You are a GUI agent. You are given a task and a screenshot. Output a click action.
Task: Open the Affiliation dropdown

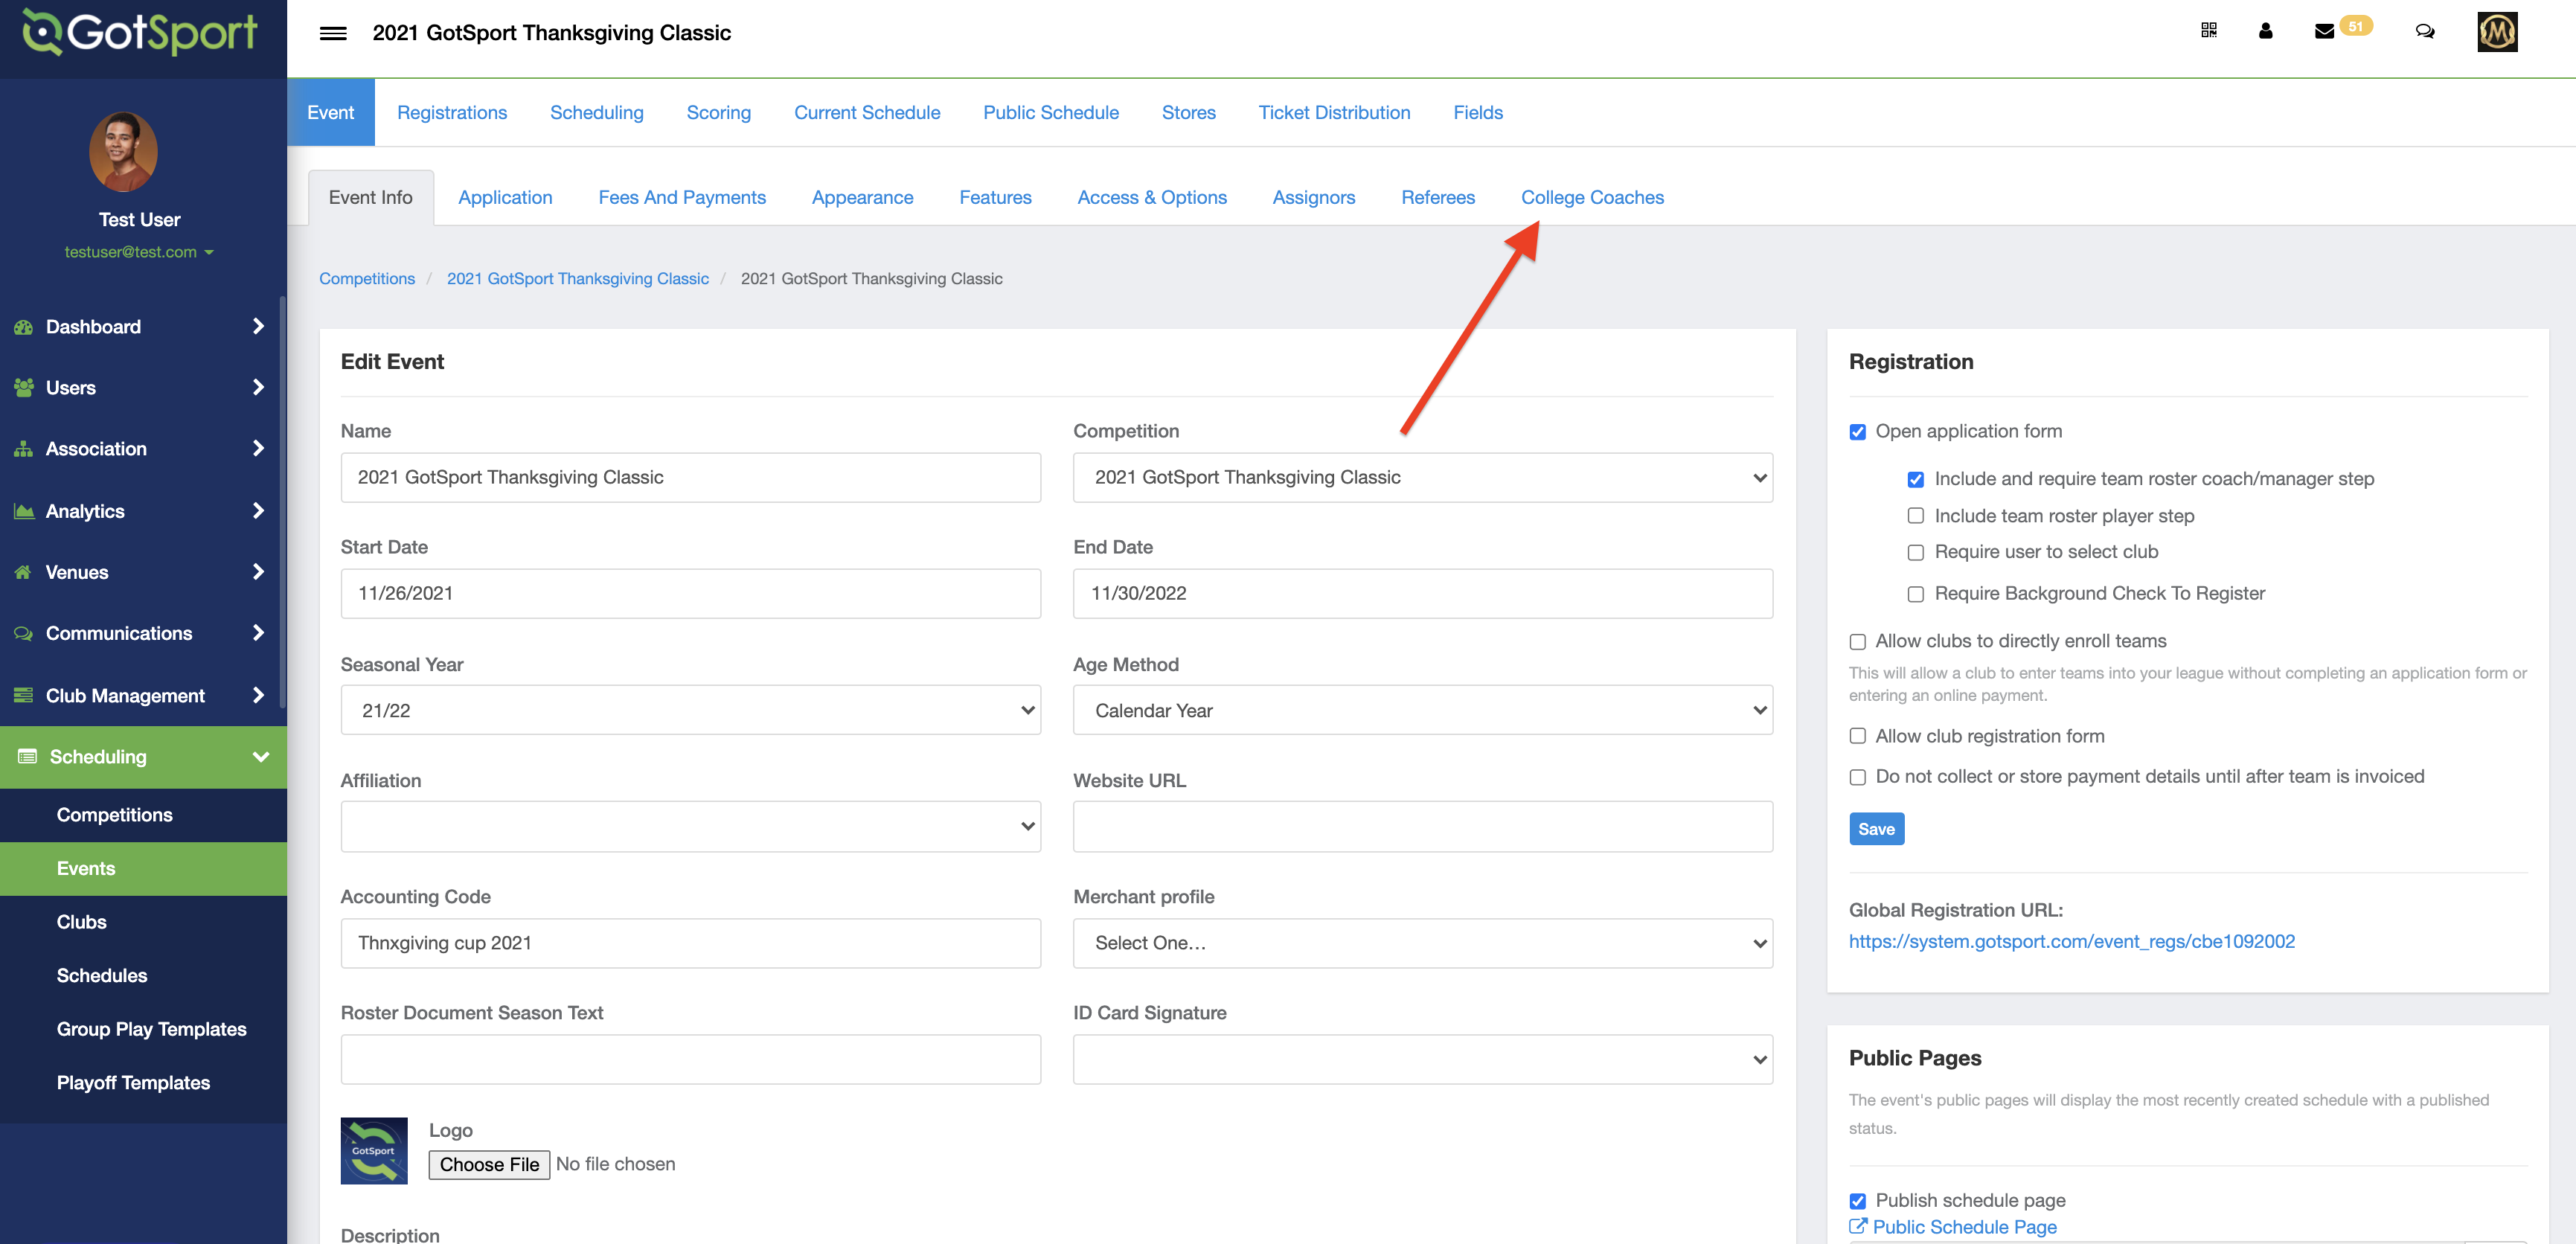[691, 826]
